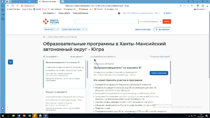210x118 pixels.
Task: Remove the Регион filter chip
Action: click(57, 29)
